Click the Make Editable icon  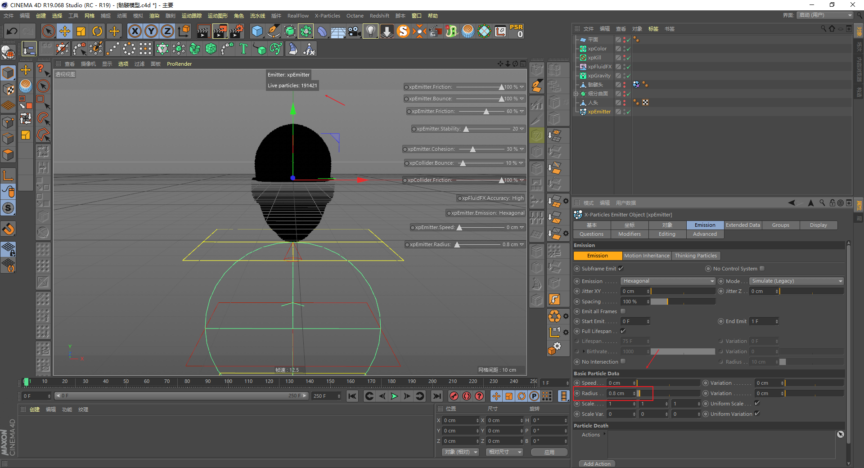(9, 53)
